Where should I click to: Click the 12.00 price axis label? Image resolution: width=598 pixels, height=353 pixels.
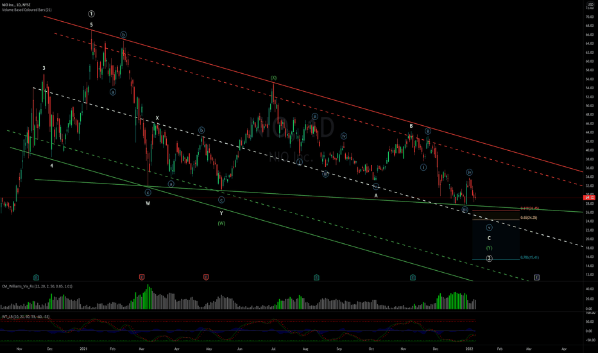click(589, 275)
